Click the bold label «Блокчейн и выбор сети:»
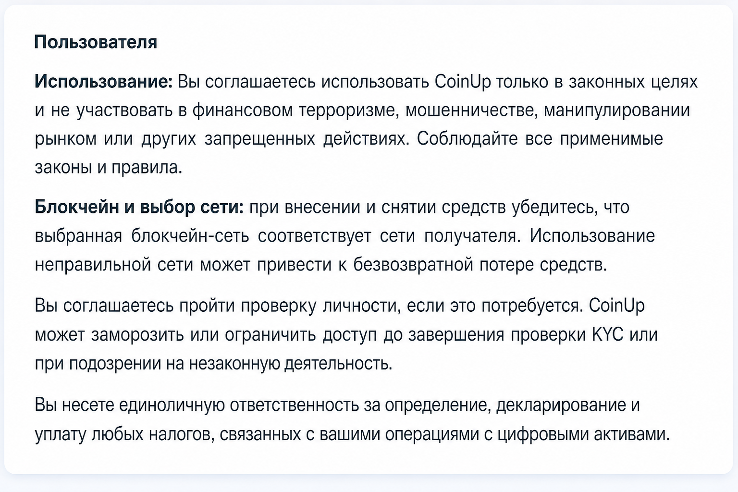Screen dimensions: 738x492 coord(139,207)
